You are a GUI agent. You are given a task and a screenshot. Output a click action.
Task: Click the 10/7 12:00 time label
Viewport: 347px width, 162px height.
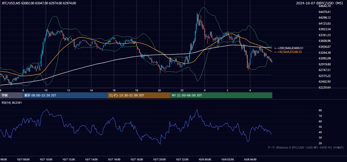(68, 160)
